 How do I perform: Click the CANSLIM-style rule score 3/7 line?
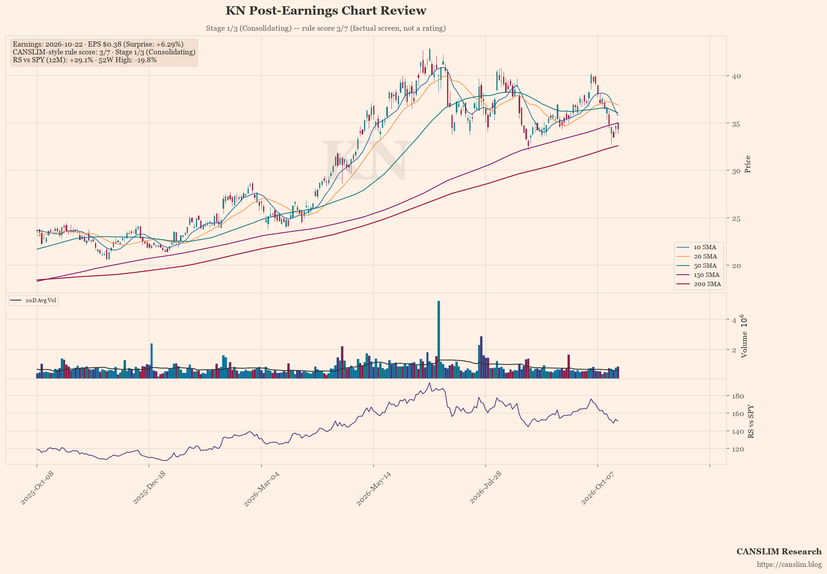tap(104, 52)
